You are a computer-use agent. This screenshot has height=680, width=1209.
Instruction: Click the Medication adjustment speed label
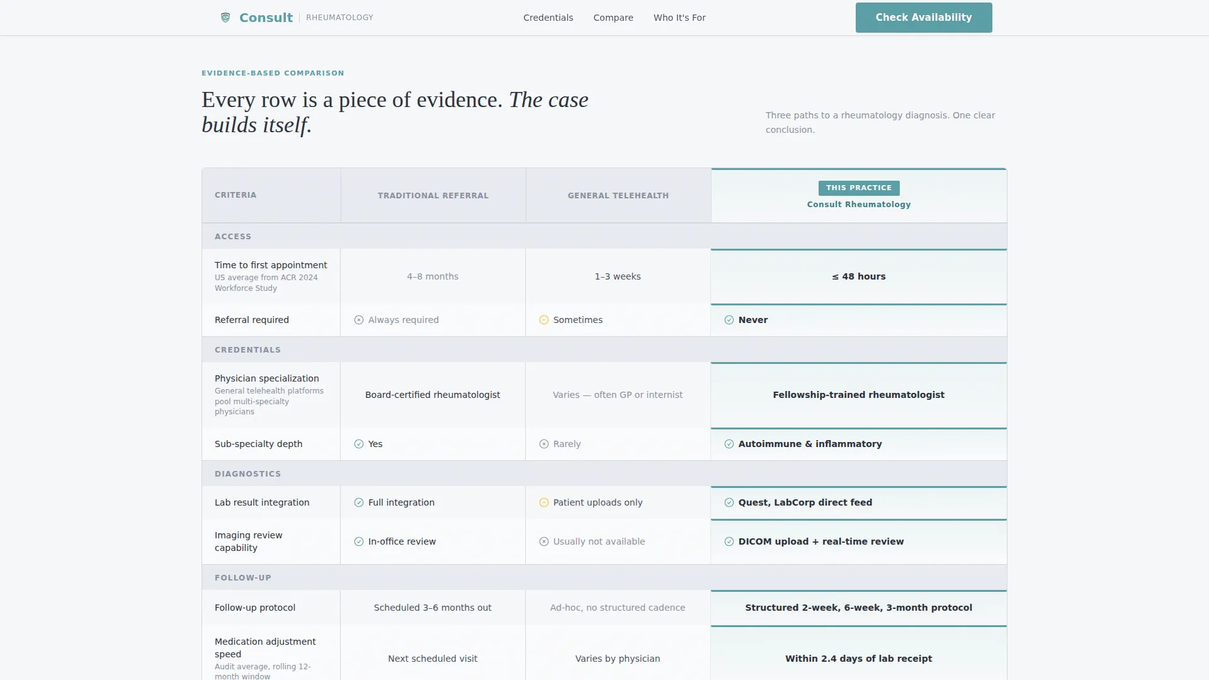click(265, 648)
